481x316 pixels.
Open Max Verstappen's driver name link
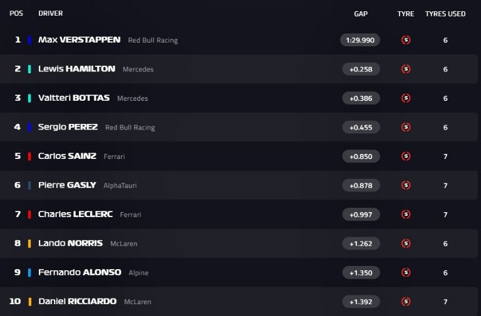(79, 39)
